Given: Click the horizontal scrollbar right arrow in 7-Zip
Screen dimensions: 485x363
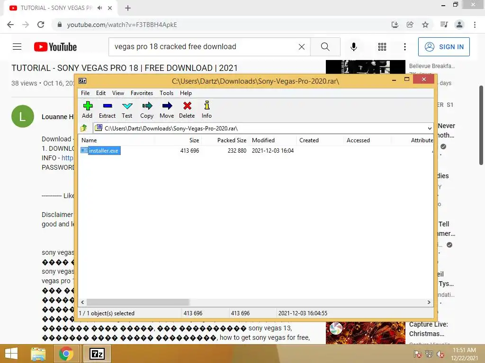Looking at the screenshot, I should pos(429,302).
